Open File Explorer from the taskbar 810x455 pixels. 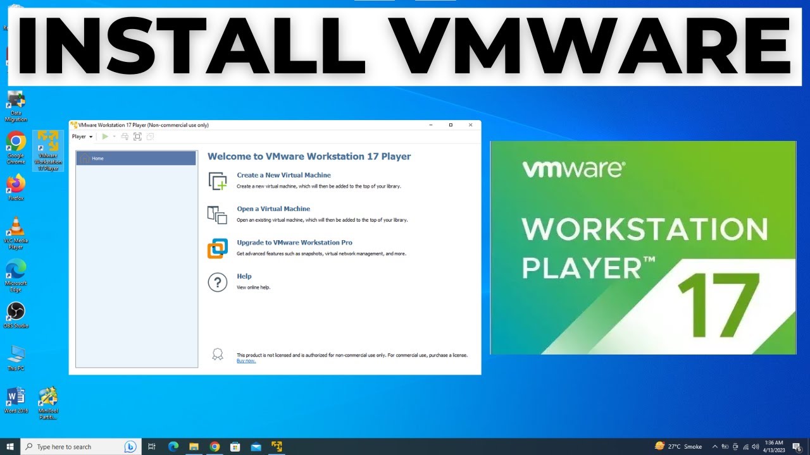coord(194,447)
